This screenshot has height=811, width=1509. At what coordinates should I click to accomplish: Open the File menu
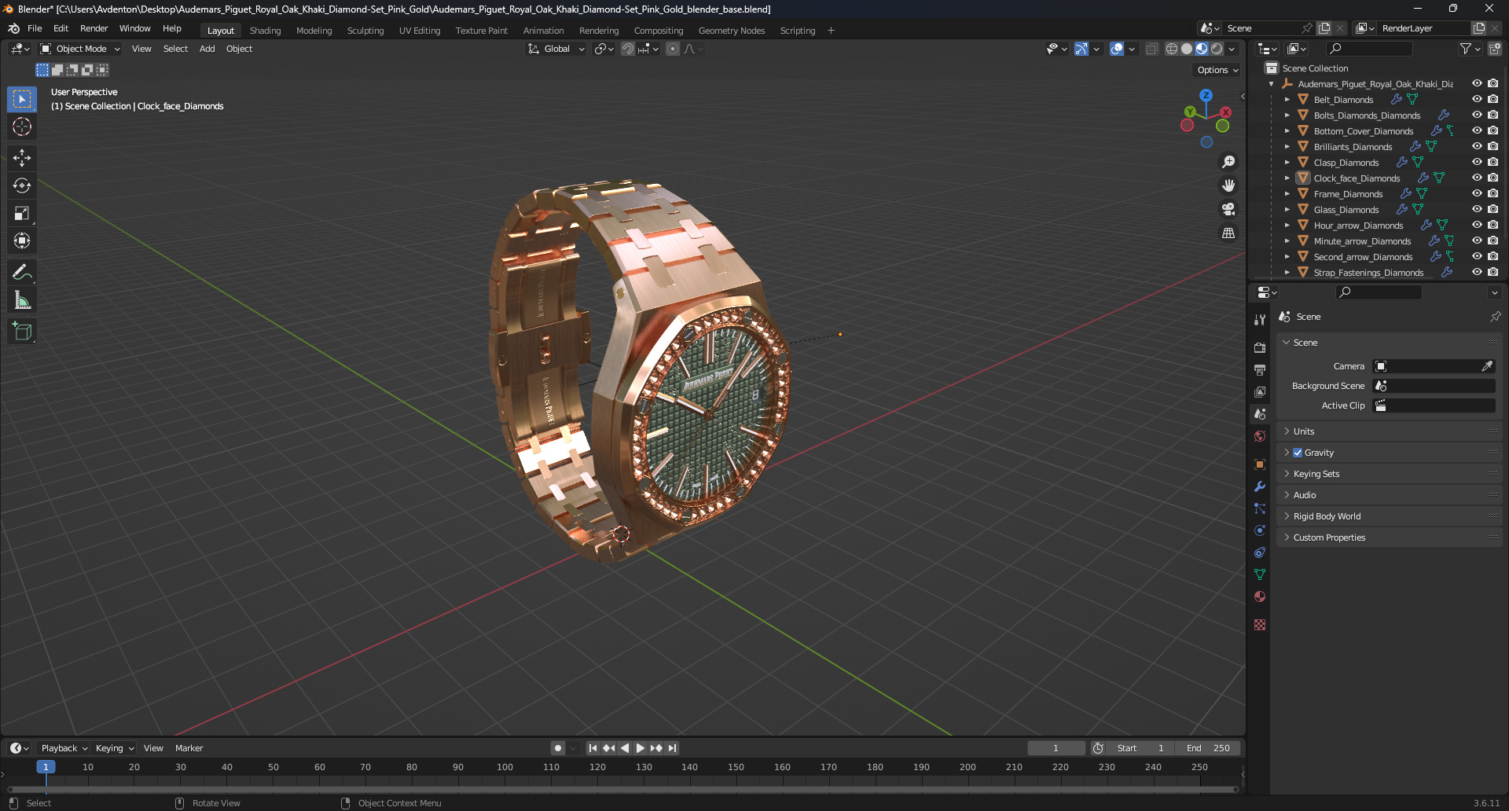(35, 28)
